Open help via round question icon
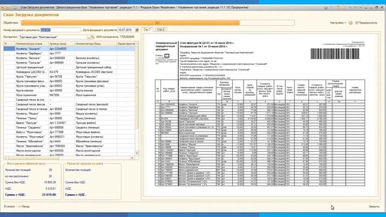The image size is (386, 217). pos(350,23)
